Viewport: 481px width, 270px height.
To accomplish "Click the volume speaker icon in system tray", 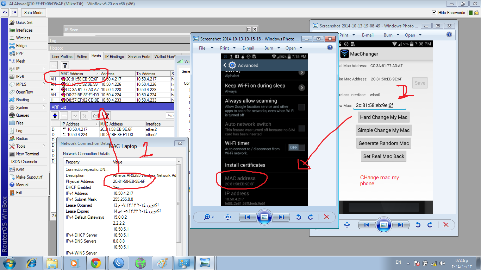I will pos(442,263).
